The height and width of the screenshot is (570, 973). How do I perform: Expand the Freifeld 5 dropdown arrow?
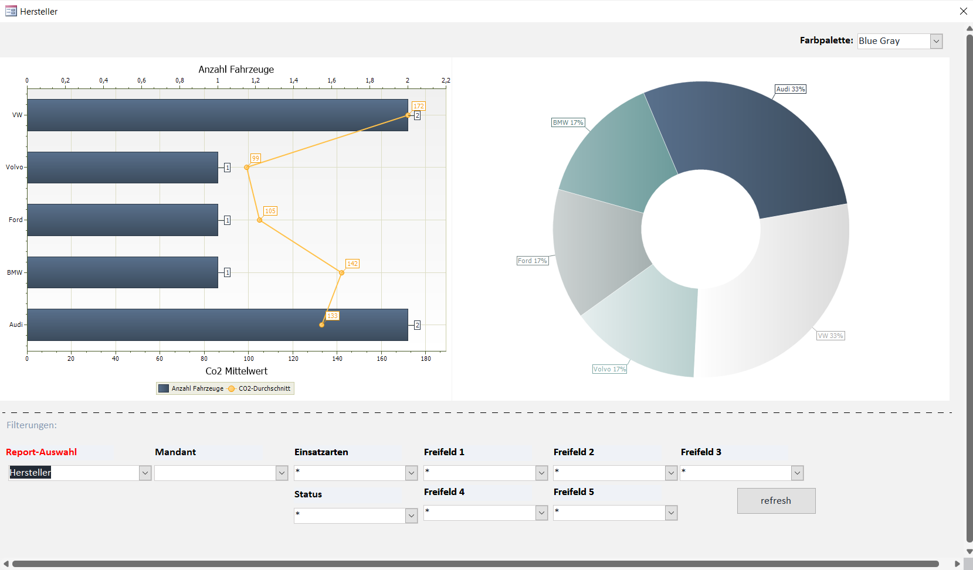671,513
